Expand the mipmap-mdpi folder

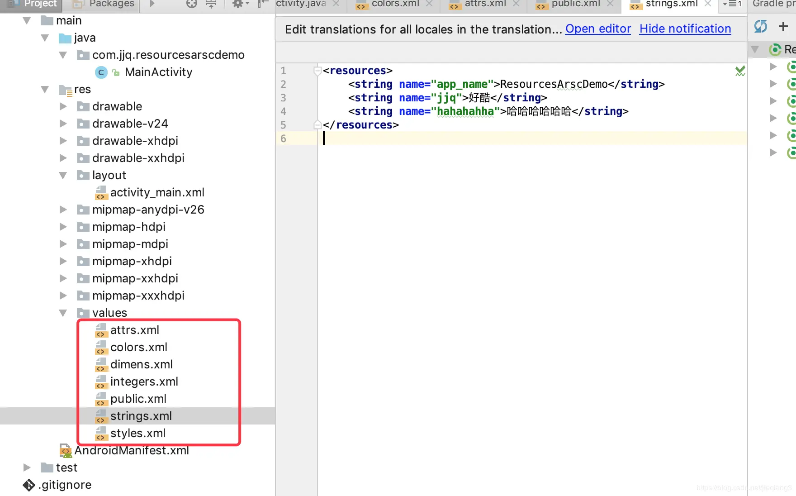point(63,244)
